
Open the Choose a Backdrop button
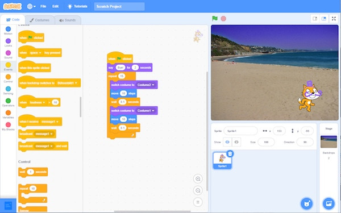[328, 203]
